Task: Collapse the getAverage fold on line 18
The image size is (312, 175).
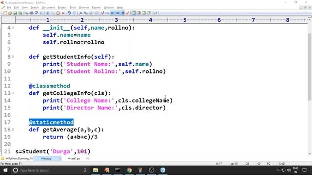Action: 13,130
